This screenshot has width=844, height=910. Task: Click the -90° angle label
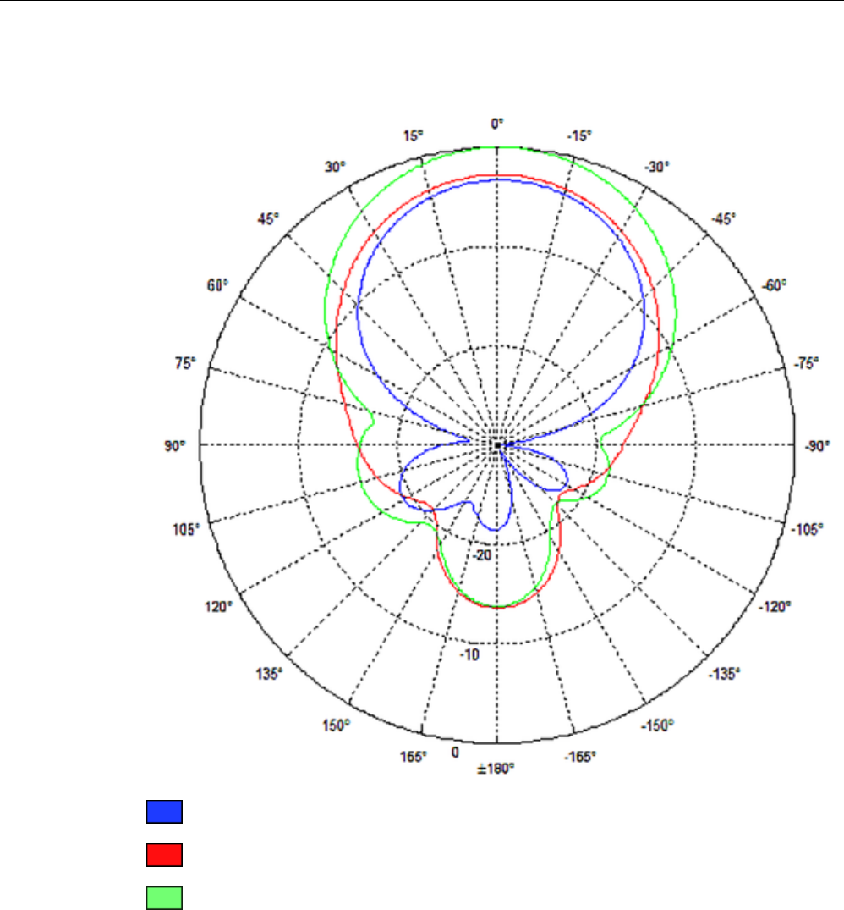pos(817,446)
